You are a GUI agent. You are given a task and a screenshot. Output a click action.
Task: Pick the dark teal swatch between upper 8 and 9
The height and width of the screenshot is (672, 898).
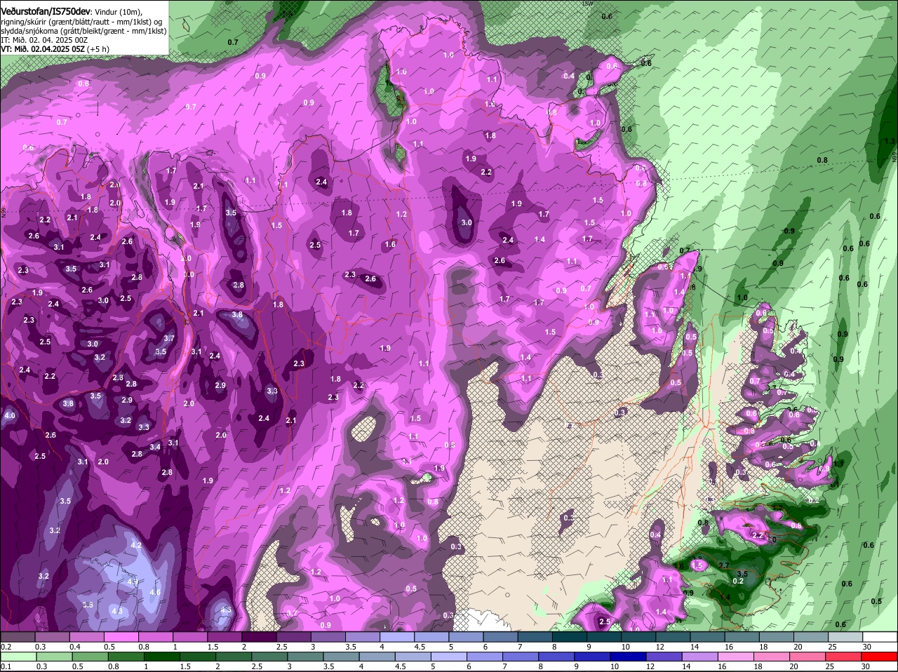click(568, 636)
